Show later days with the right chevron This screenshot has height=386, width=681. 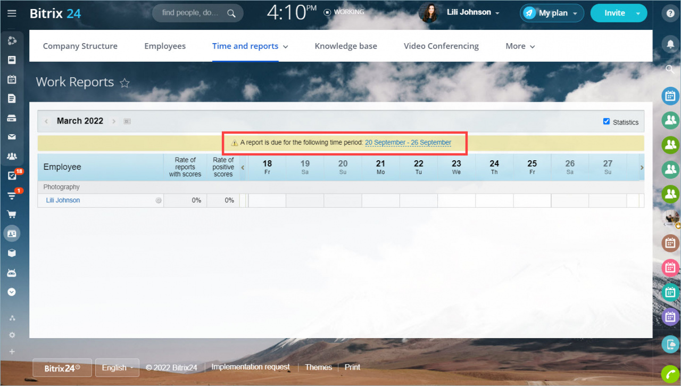tap(642, 167)
